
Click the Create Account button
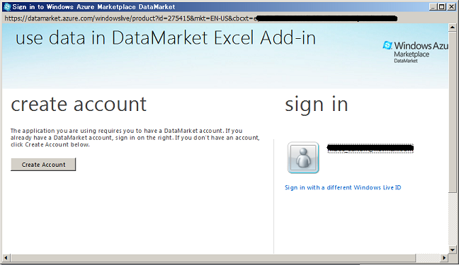[43, 165]
